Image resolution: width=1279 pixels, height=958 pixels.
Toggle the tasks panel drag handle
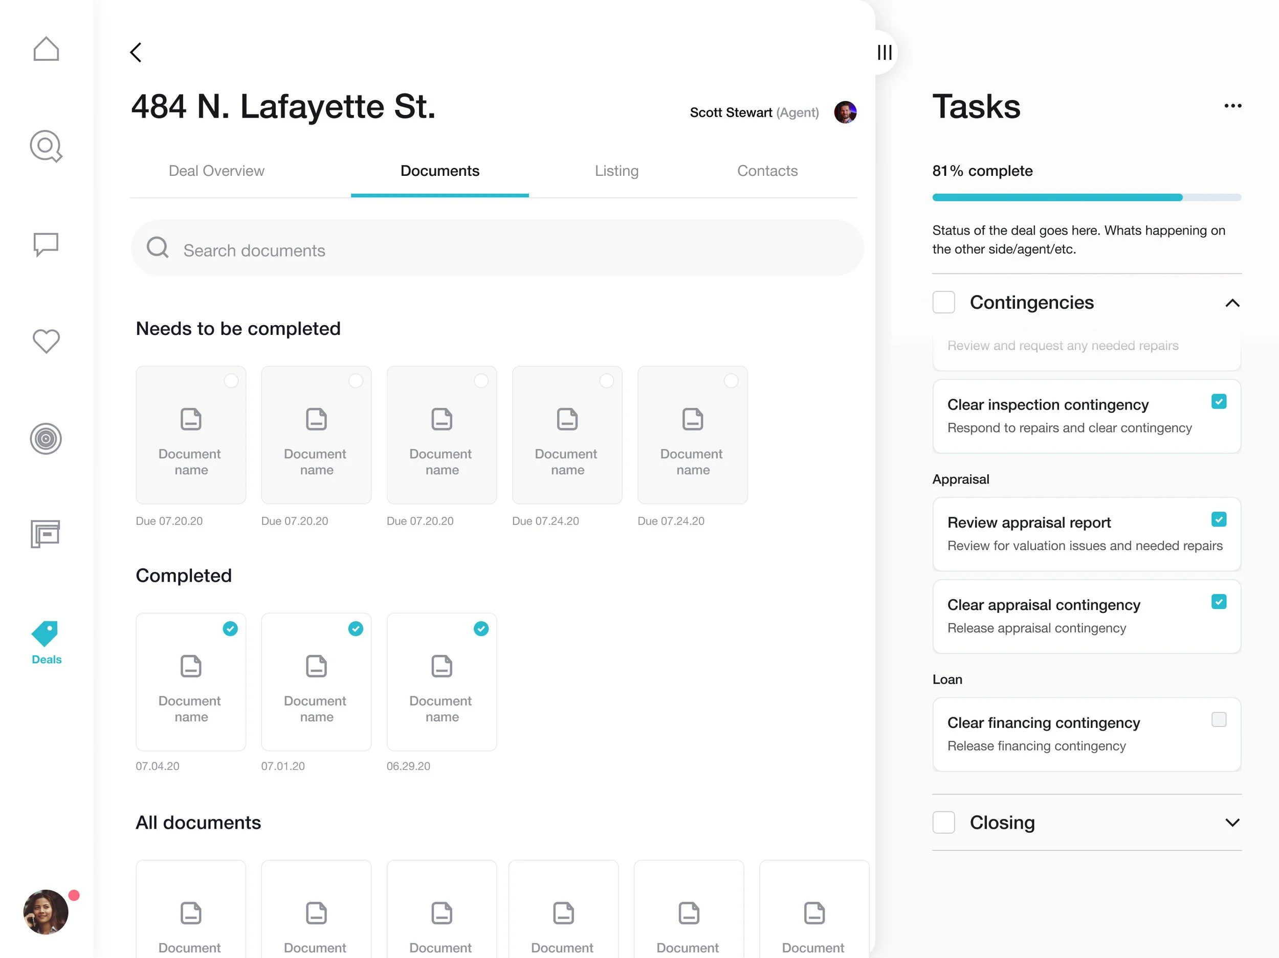point(885,53)
